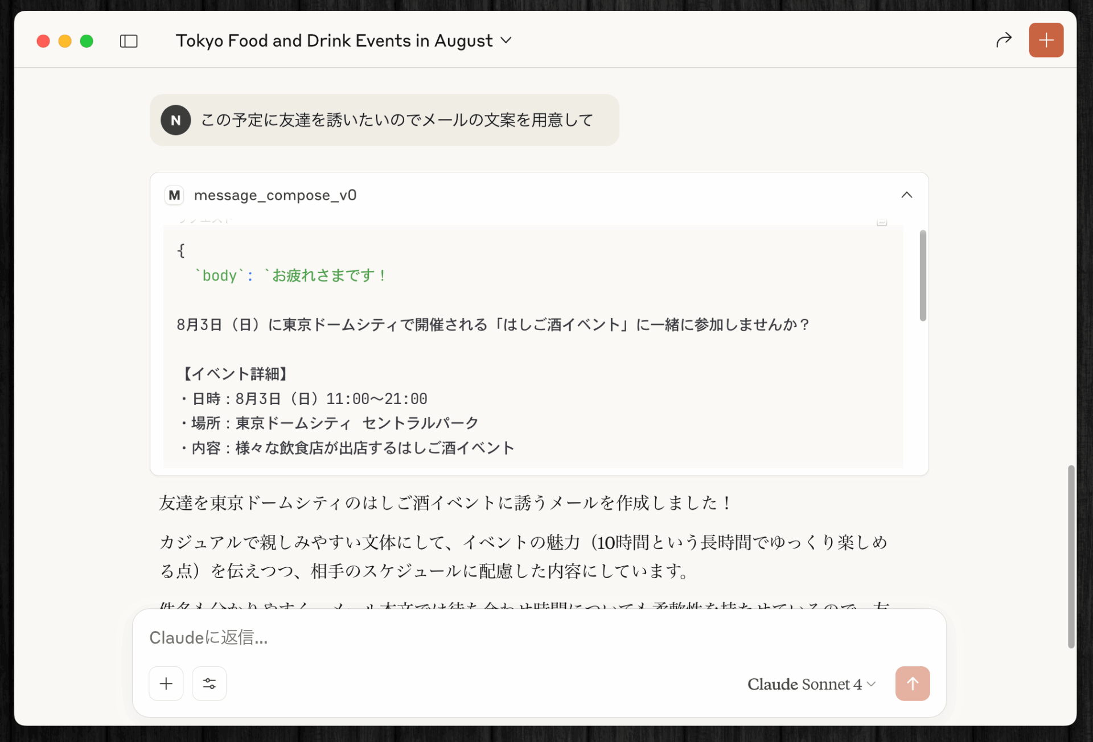Screen dimensions: 1093x742
Task: Click the message_compose_v0 tool label
Action: (x=275, y=195)
